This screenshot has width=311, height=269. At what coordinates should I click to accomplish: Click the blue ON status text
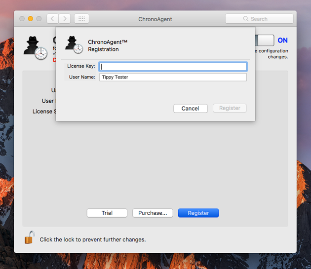283,40
